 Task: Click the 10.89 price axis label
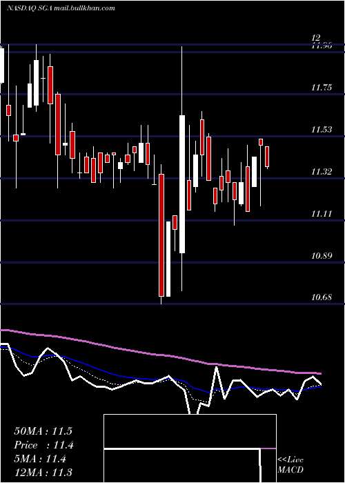point(322,256)
